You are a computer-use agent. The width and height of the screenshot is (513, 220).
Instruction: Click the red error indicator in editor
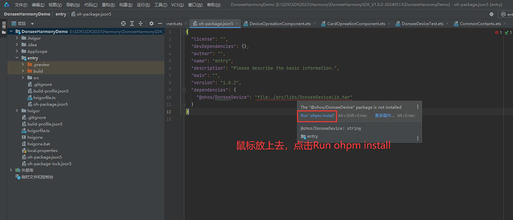point(498,32)
